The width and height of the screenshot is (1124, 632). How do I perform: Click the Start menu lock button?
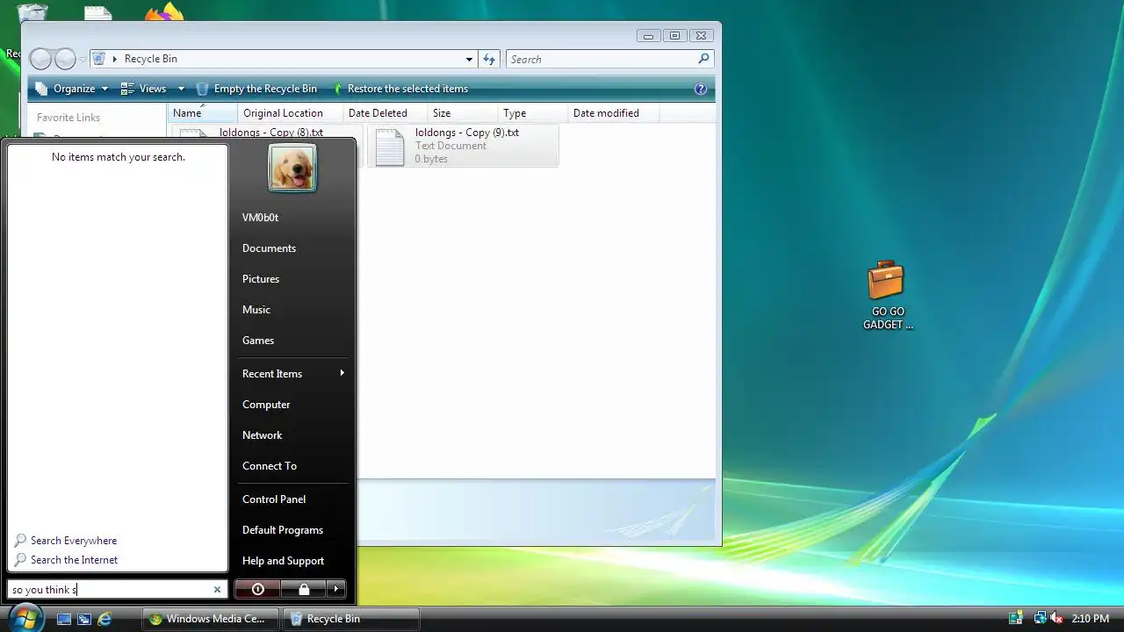(304, 589)
